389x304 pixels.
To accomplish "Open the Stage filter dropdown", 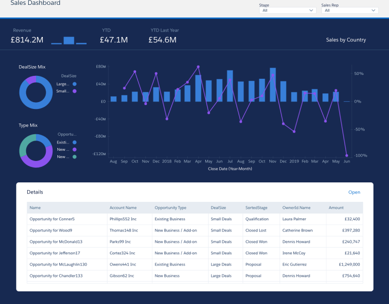I will [287, 11].
